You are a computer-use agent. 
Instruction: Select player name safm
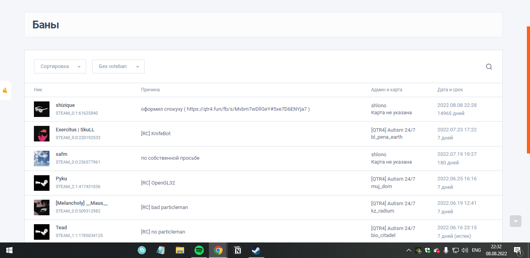(62, 154)
